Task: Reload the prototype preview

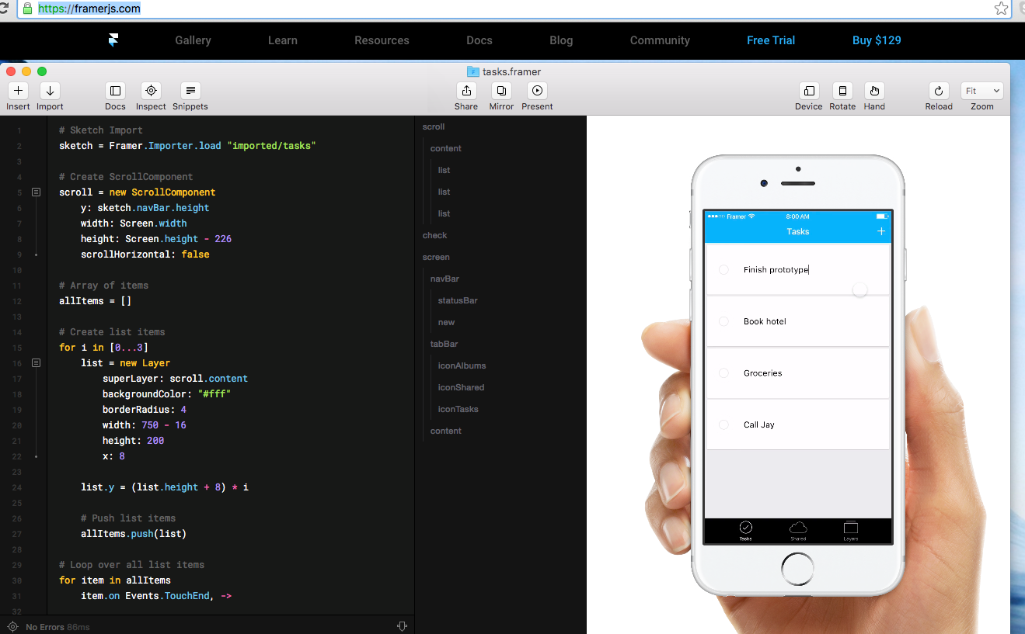Action: tap(939, 91)
